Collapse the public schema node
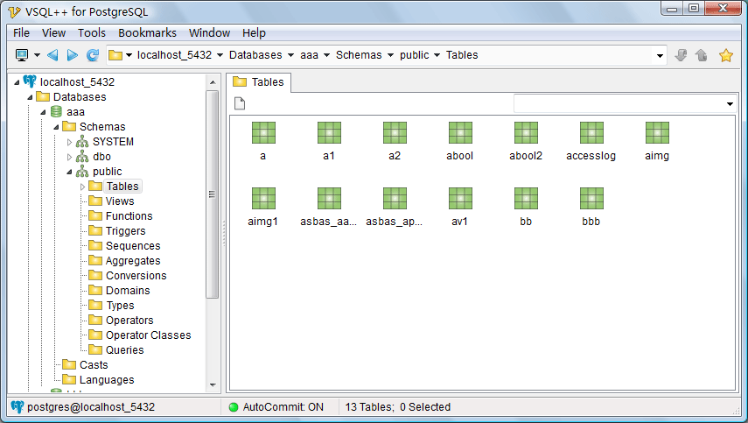This screenshot has height=423, width=748. (70, 172)
